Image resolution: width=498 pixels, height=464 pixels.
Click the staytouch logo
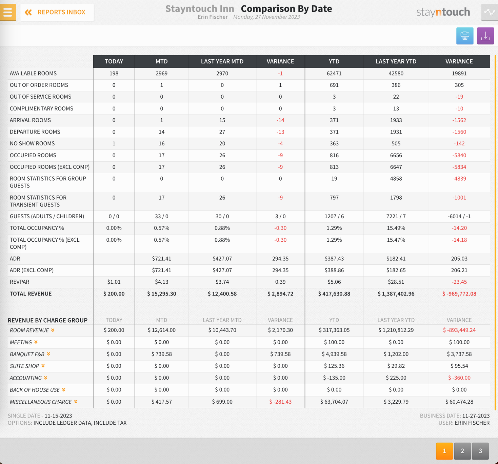pyautogui.click(x=443, y=12)
